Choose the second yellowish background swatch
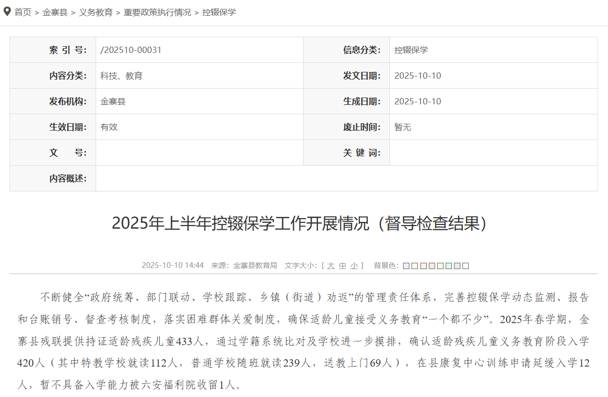The height and width of the screenshot is (397, 608). [x=415, y=266]
